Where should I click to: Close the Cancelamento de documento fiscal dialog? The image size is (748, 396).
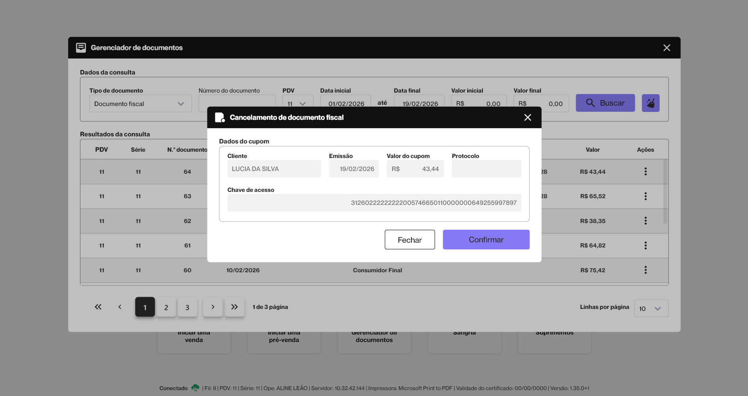(x=527, y=117)
